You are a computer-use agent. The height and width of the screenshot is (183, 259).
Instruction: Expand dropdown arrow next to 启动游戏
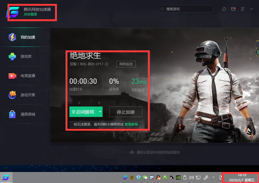pyautogui.click(x=100, y=112)
